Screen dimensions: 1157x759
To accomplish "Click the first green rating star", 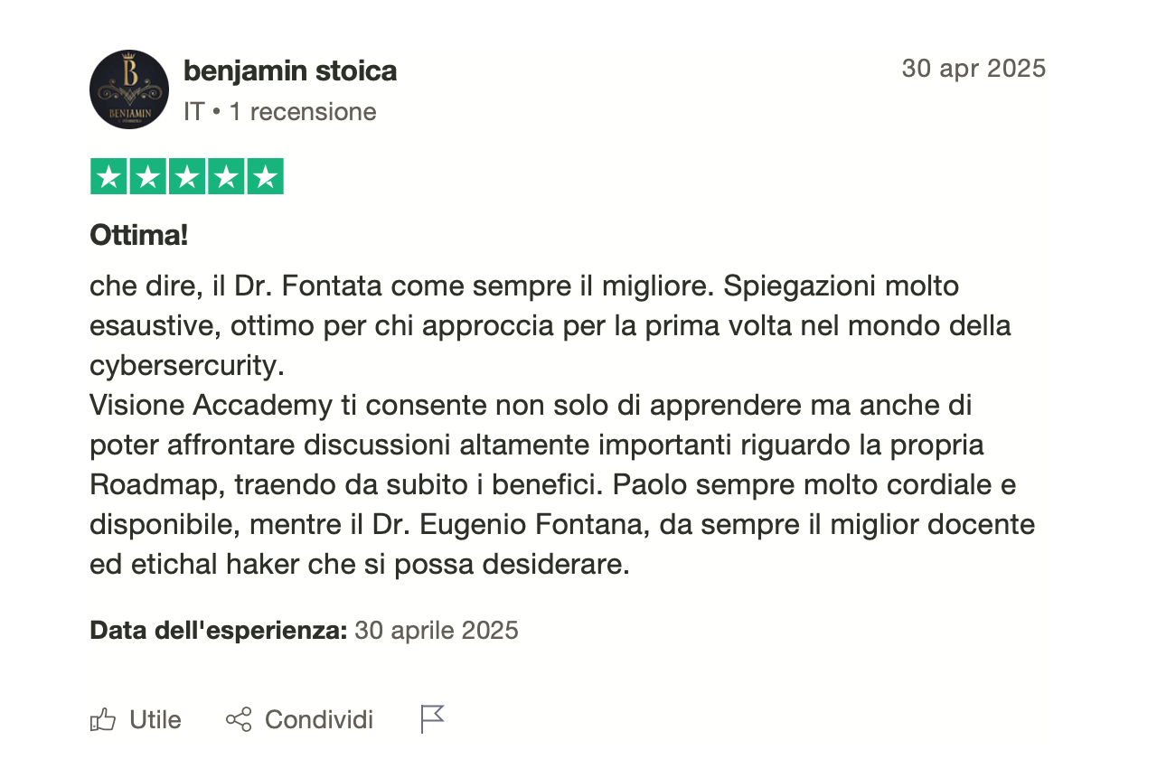I will tap(109, 177).
